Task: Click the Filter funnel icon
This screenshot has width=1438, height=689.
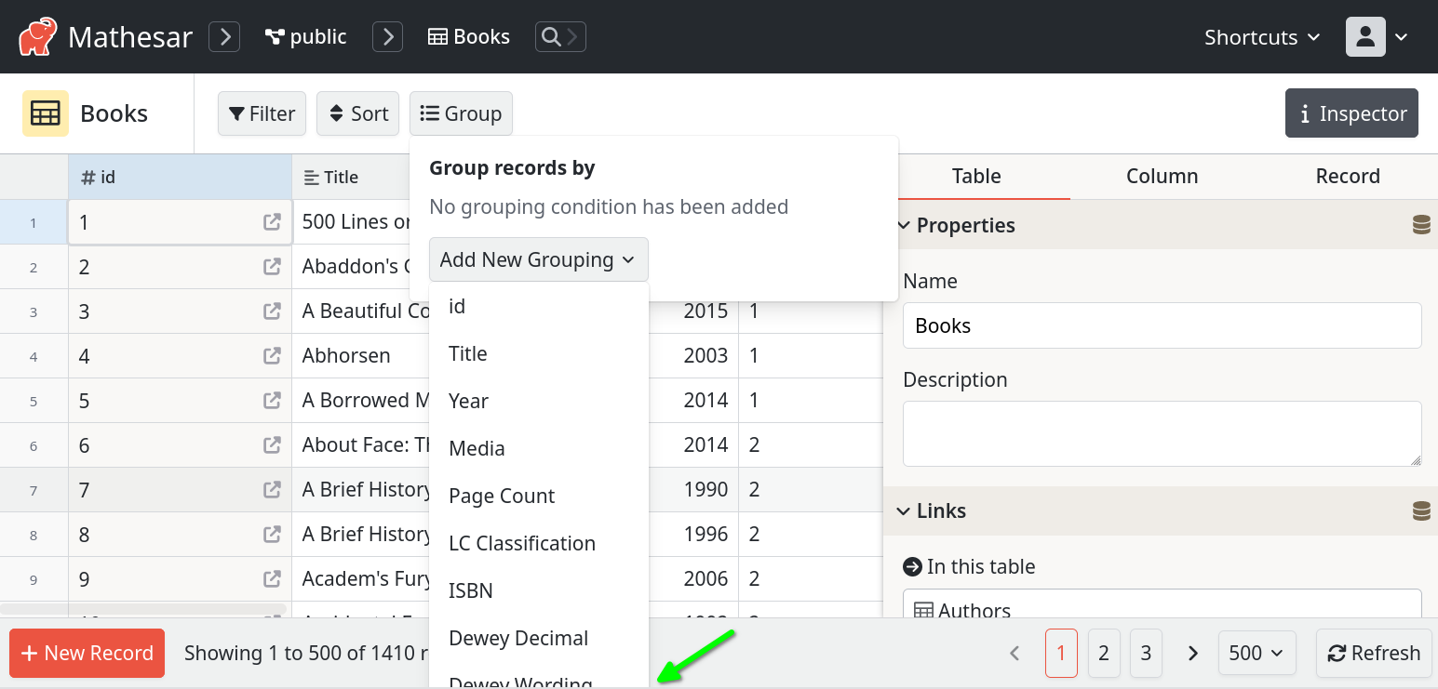Action: [x=239, y=113]
